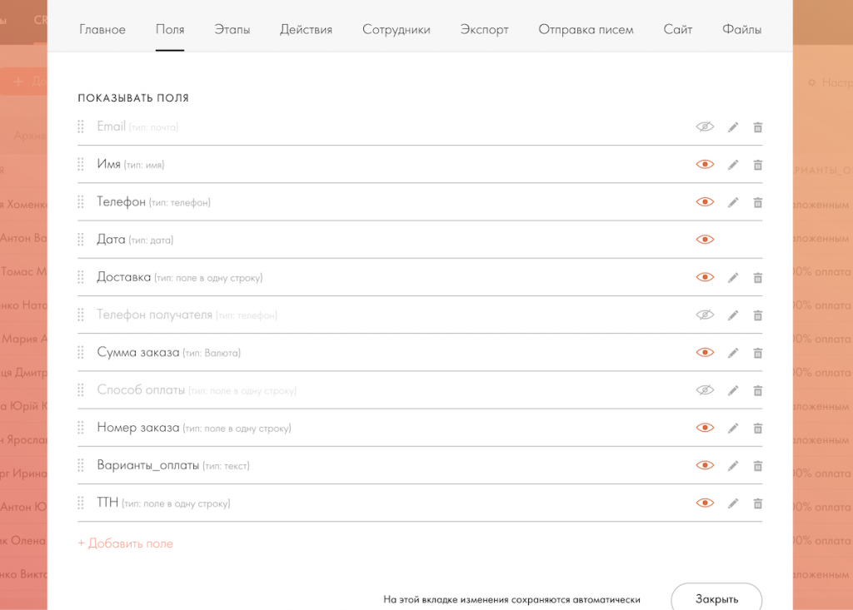Click pencil icon for Телефон field
Viewport: 853px width, 610px height.
733,202
